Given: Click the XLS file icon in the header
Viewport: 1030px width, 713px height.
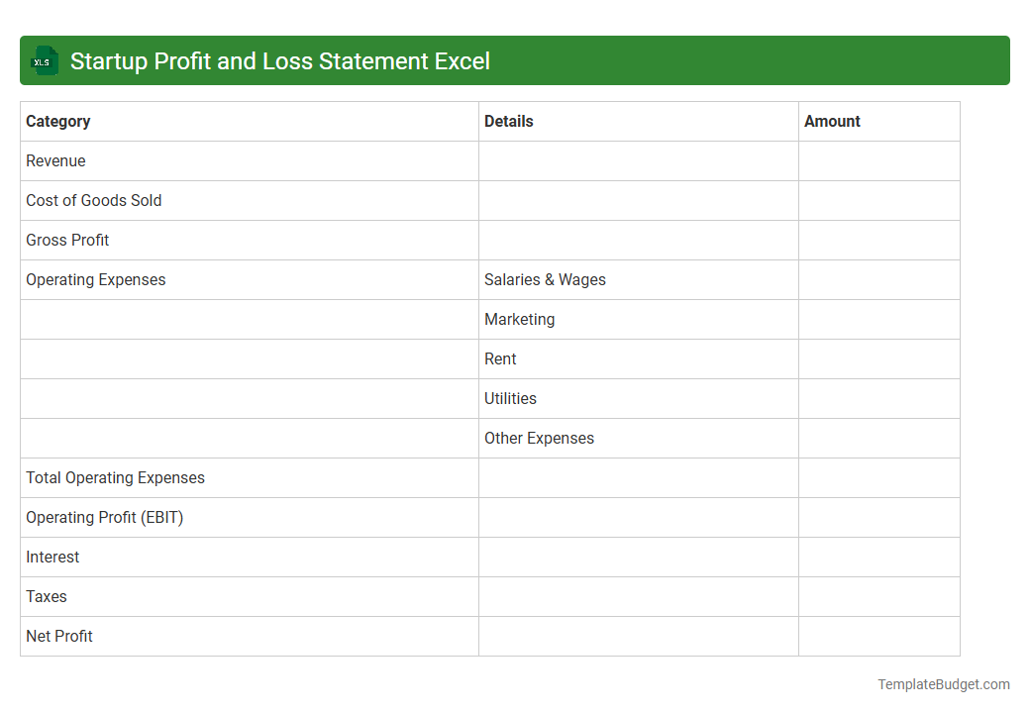Looking at the screenshot, I should click(x=44, y=60).
